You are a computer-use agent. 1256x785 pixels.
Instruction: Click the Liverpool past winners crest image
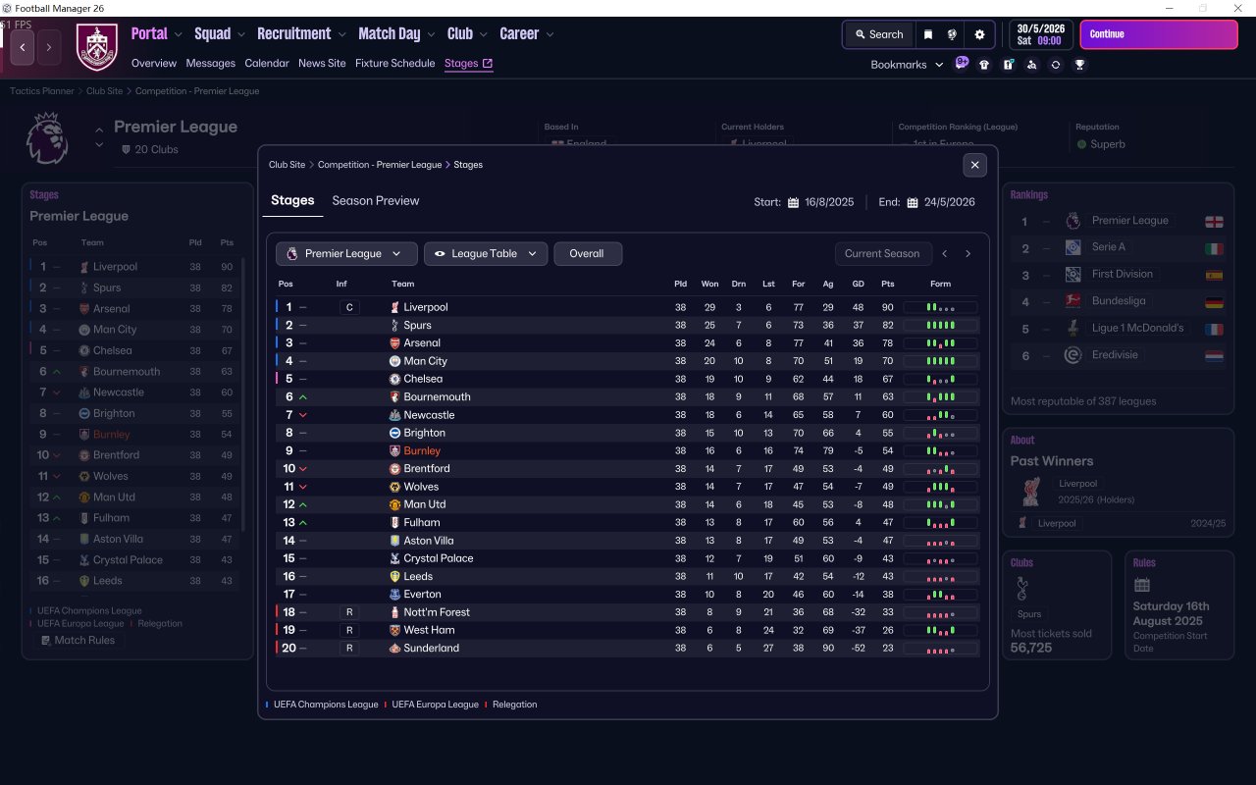point(1029,494)
